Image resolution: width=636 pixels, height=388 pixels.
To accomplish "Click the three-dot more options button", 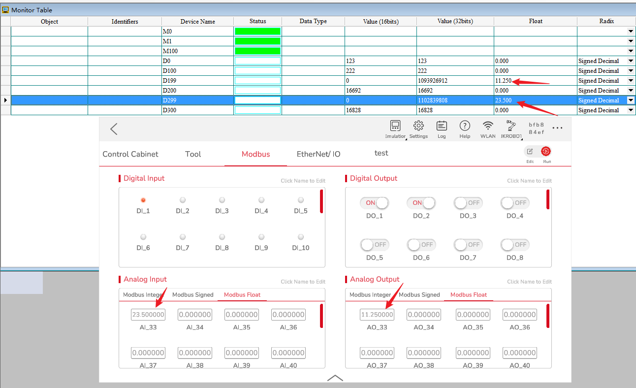I will [x=557, y=128].
